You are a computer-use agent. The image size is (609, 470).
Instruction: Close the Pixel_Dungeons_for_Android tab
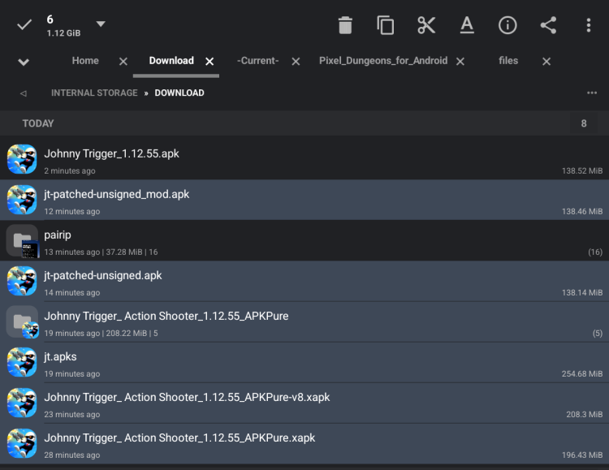point(460,62)
